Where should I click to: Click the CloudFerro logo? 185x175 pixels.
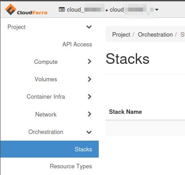[x=26, y=10]
